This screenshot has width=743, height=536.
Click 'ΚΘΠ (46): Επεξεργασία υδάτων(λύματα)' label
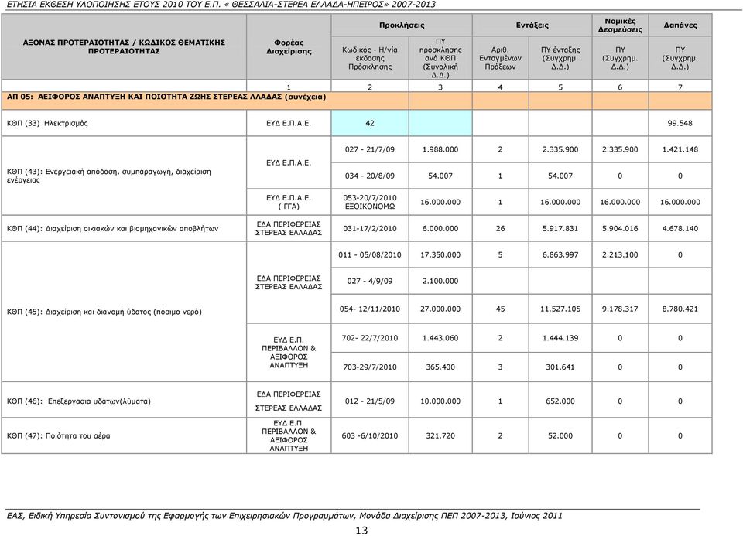coord(79,401)
